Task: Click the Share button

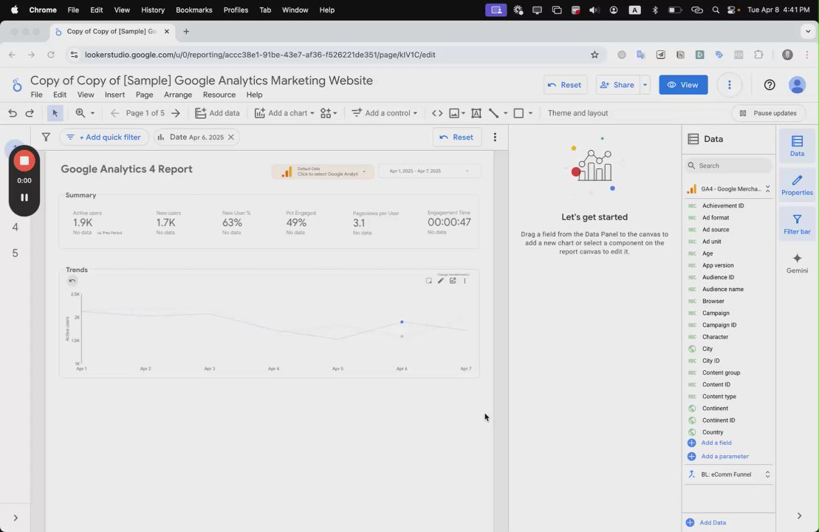Action: (617, 85)
